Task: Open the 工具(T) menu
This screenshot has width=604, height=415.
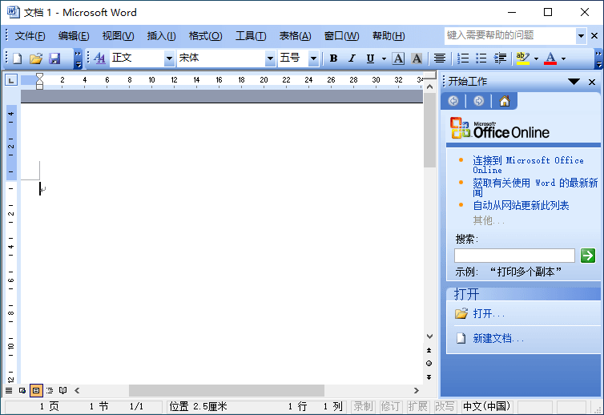Action: tap(251, 36)
